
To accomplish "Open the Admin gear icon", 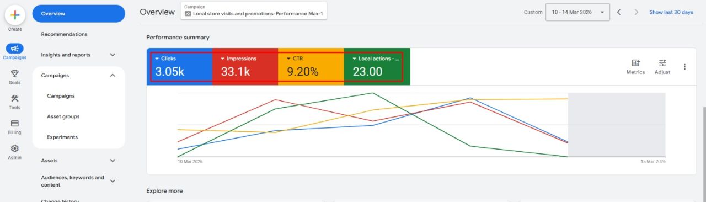I will pos(15,148).
